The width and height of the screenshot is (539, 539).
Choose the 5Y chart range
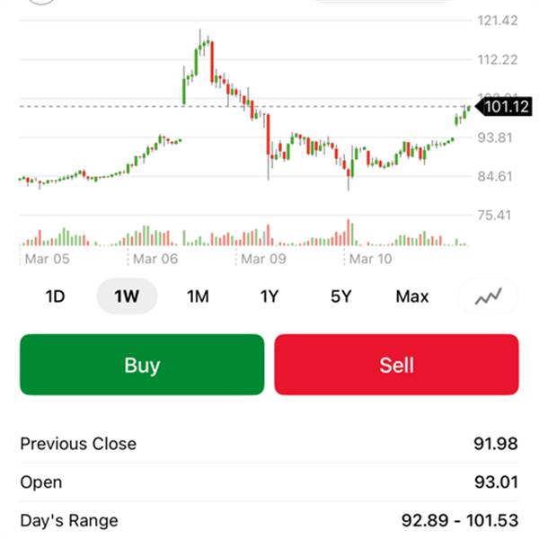tap(340, 296)
